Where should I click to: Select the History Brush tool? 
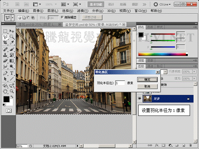[12, 55]
